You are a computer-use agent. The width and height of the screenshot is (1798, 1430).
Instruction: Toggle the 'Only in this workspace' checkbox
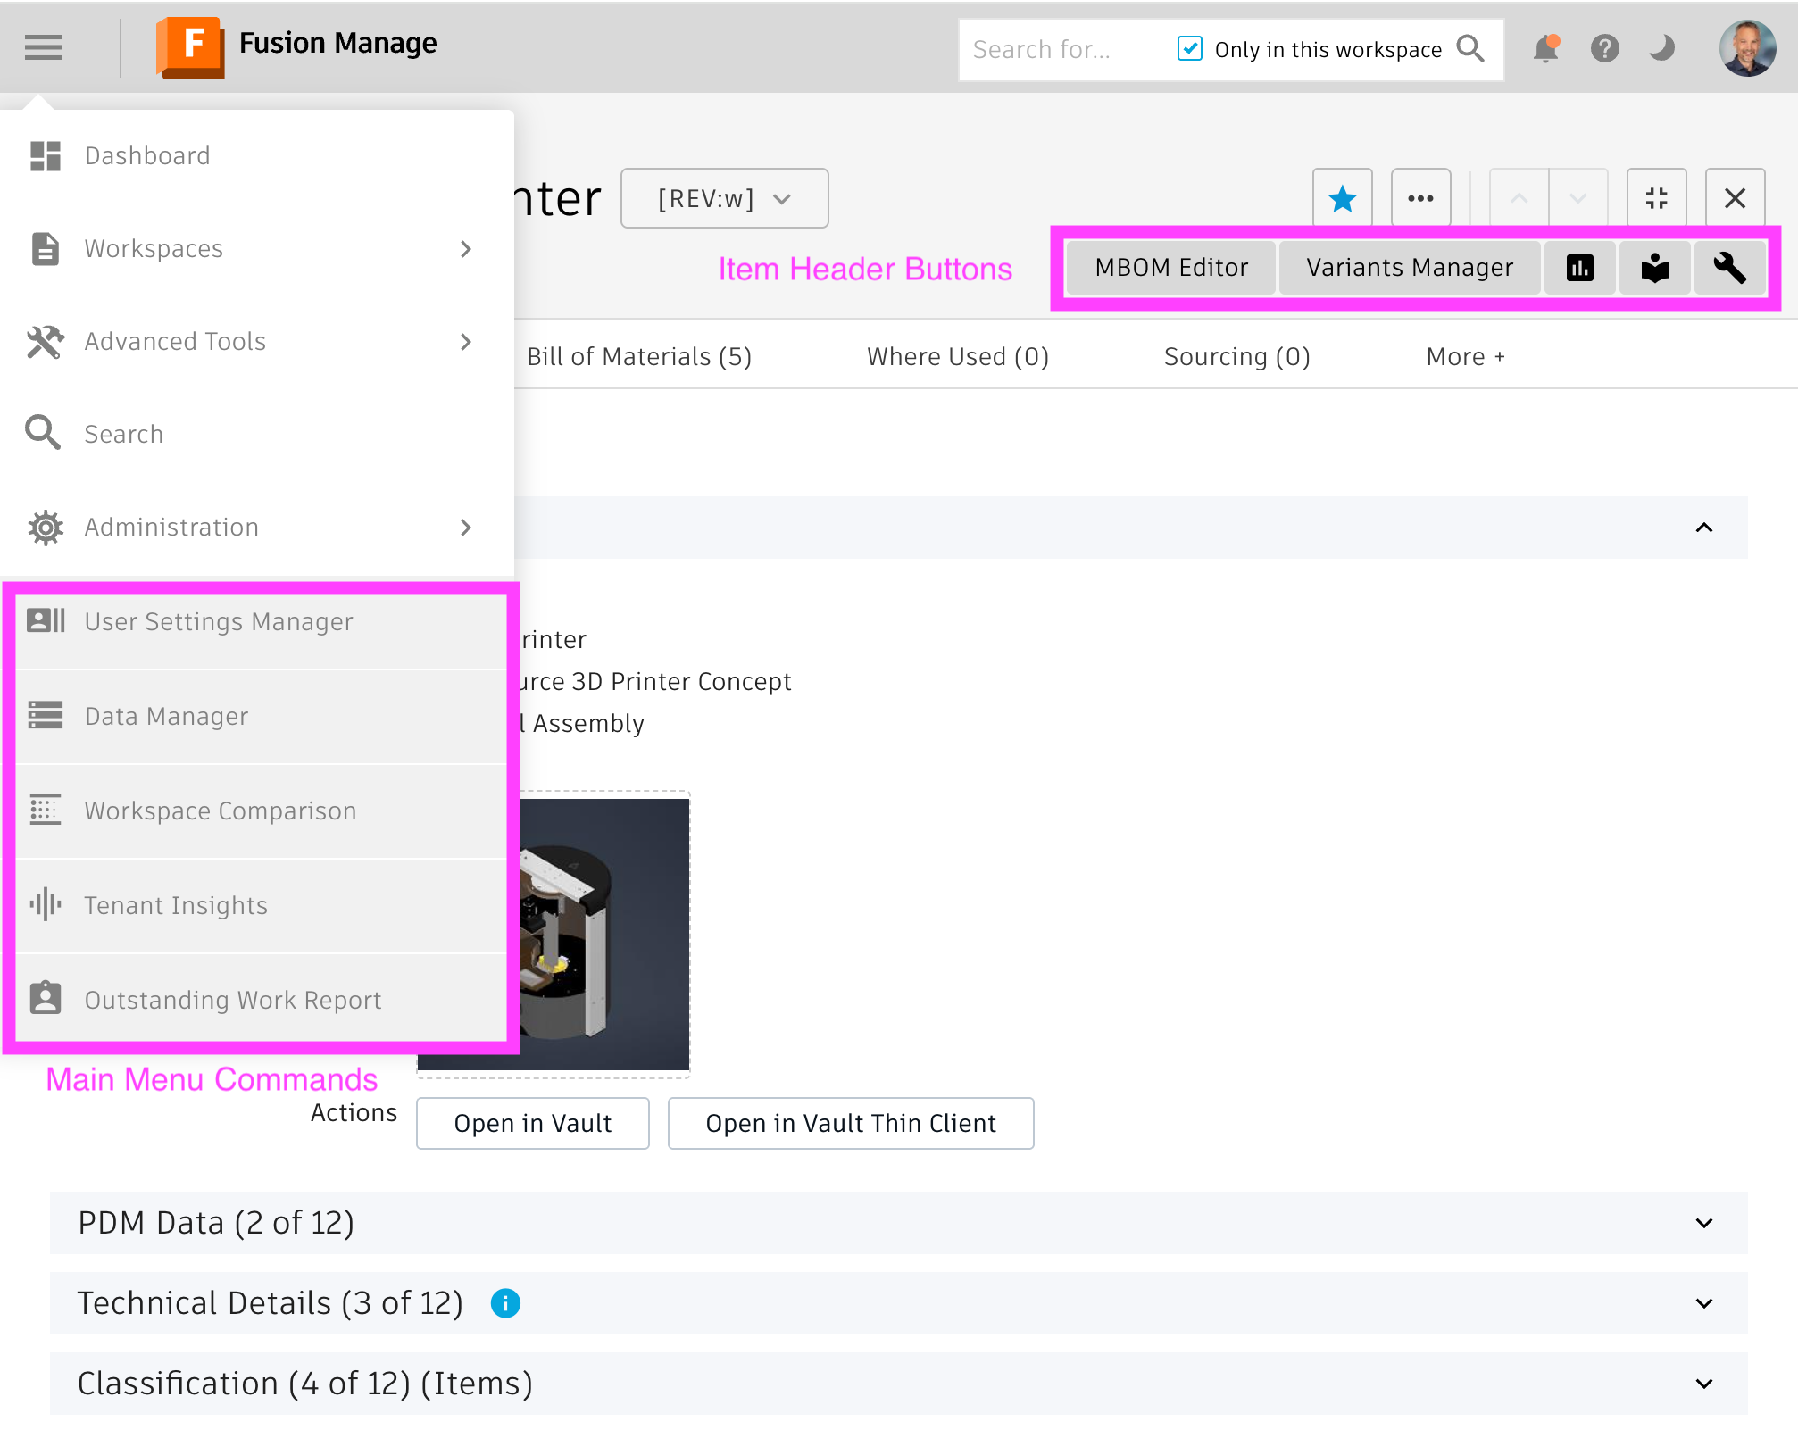[x=1190, y=48]
